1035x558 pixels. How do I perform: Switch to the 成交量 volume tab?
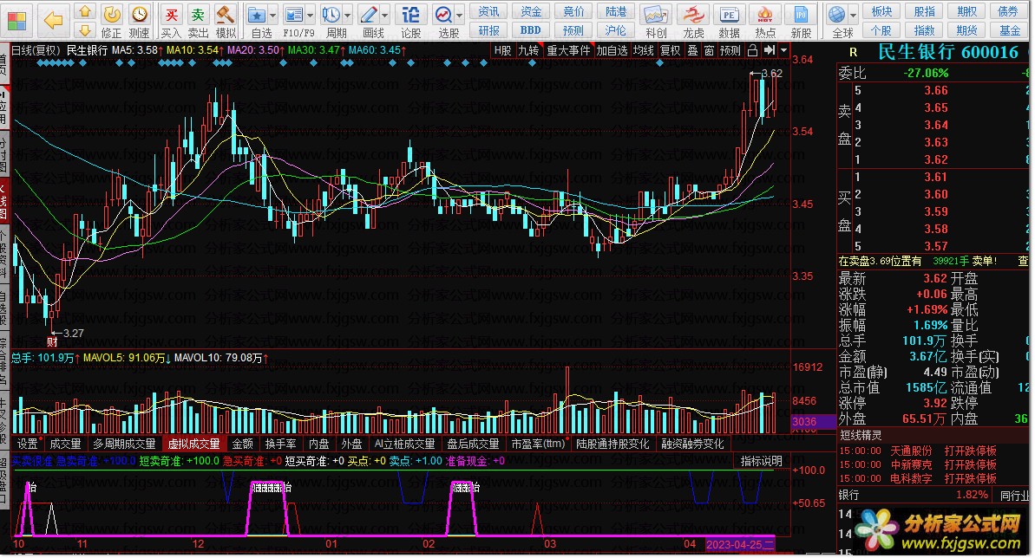(x=65, y=444)
